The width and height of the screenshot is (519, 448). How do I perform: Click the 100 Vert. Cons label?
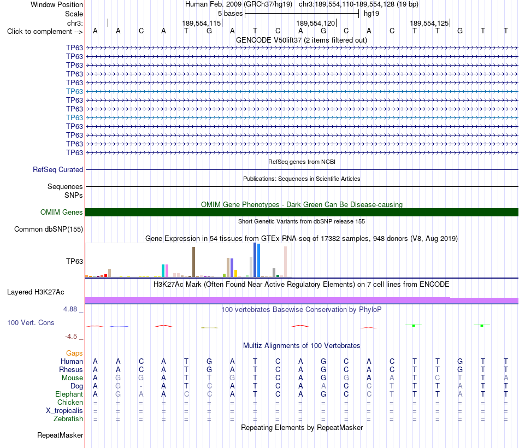point(31,322)
